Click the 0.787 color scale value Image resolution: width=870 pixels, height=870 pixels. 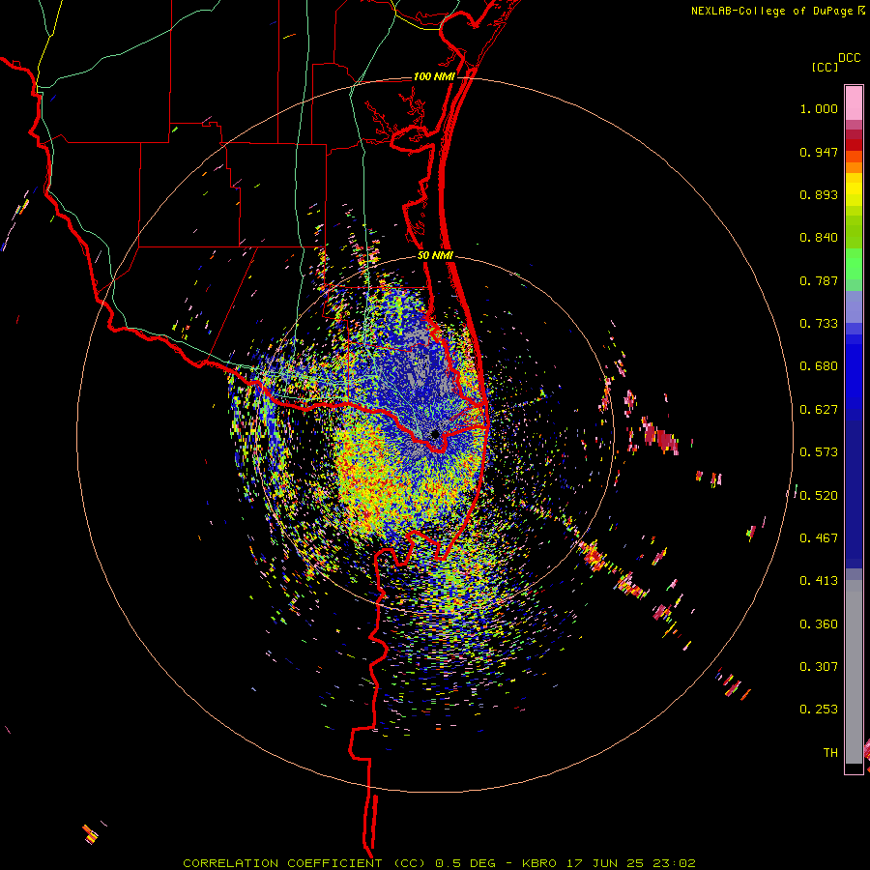[819, 280]
